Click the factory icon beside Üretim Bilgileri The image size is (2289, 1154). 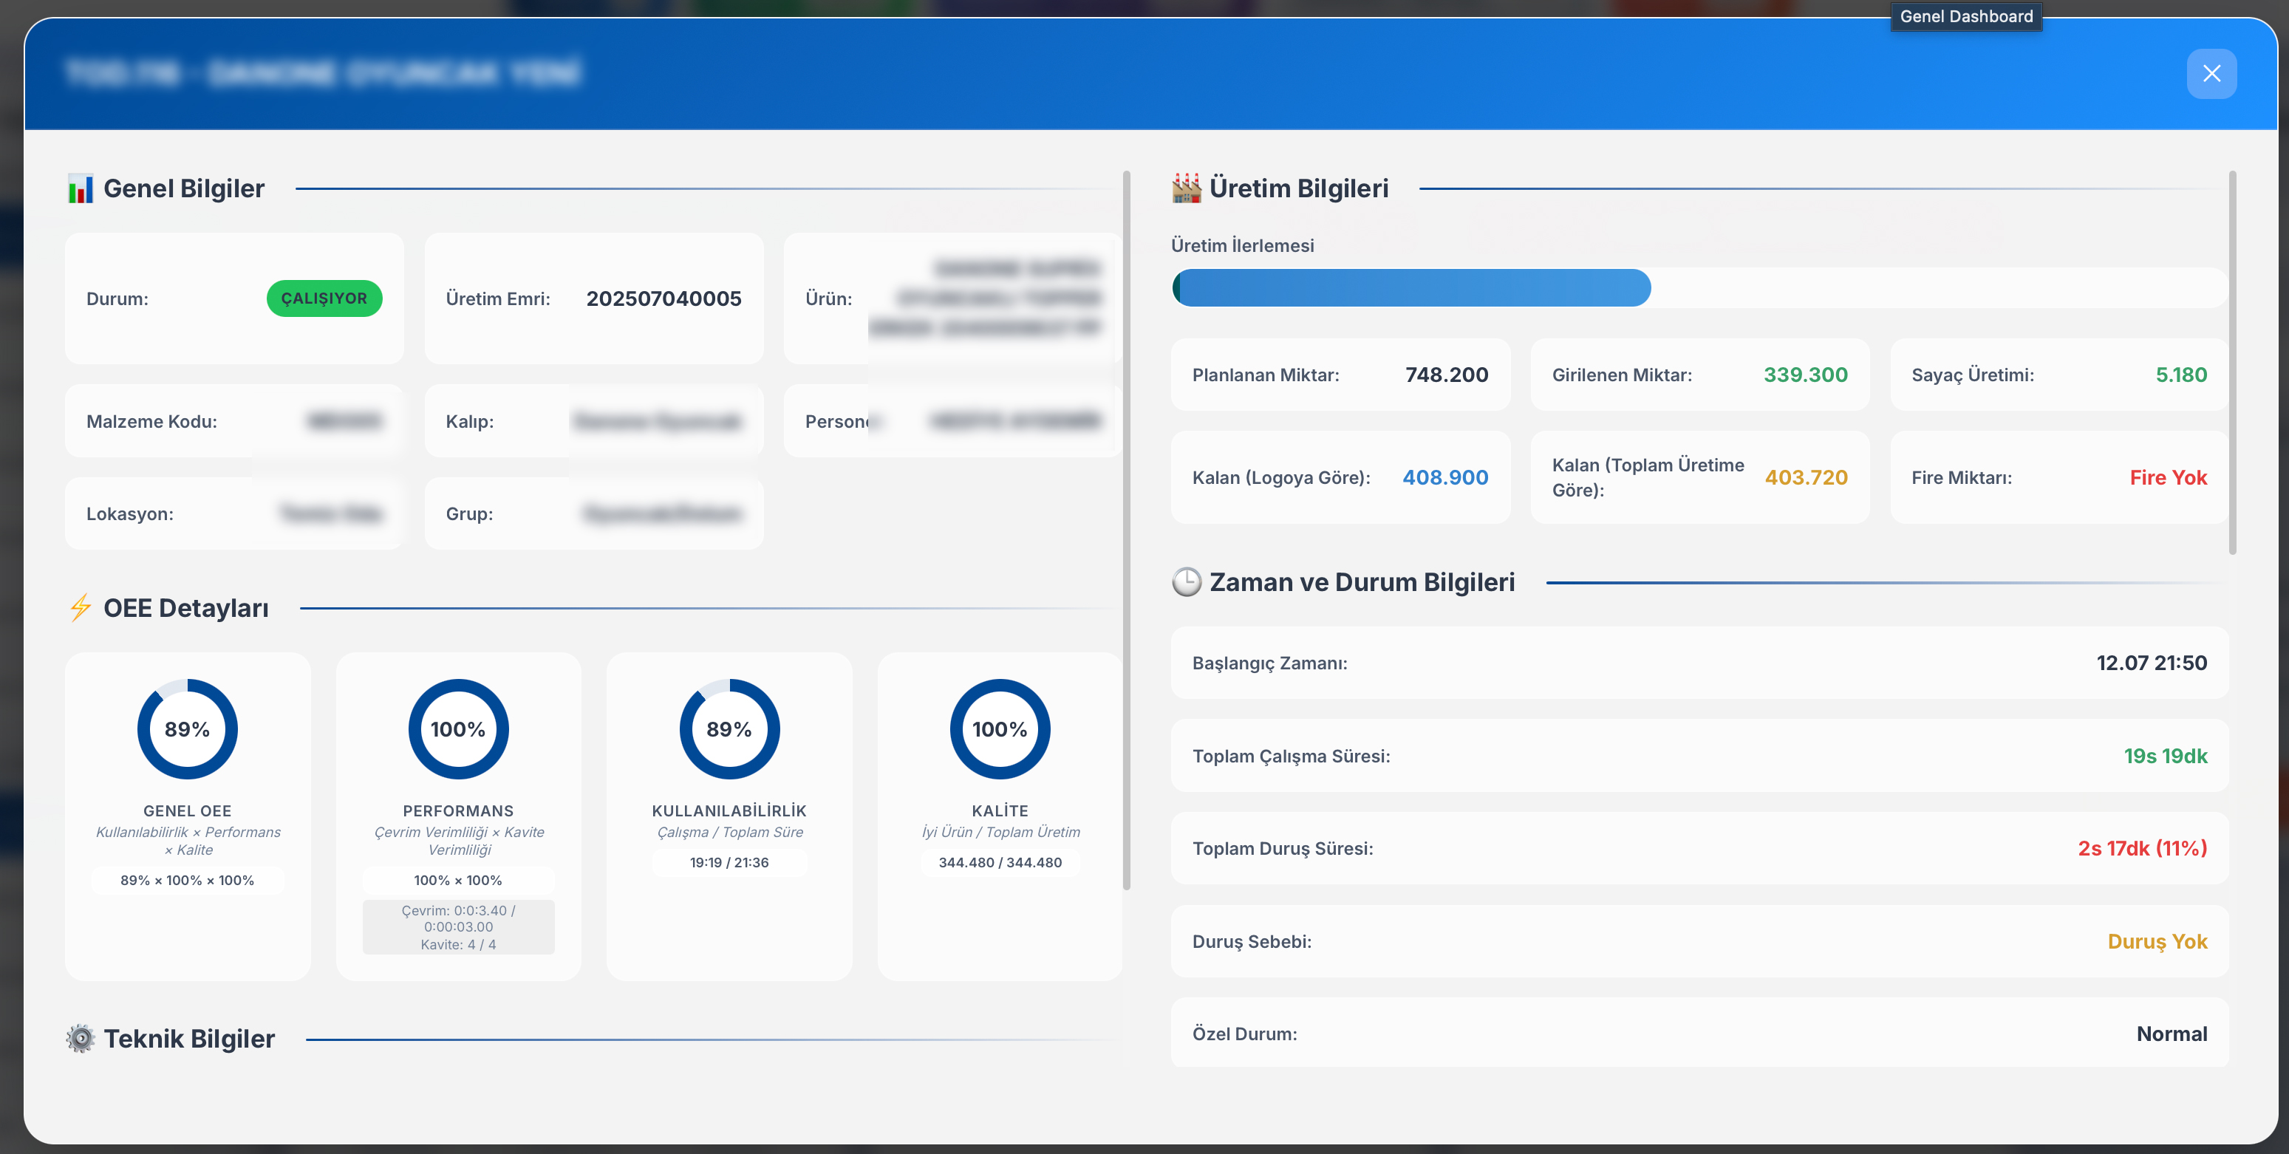1187,188
